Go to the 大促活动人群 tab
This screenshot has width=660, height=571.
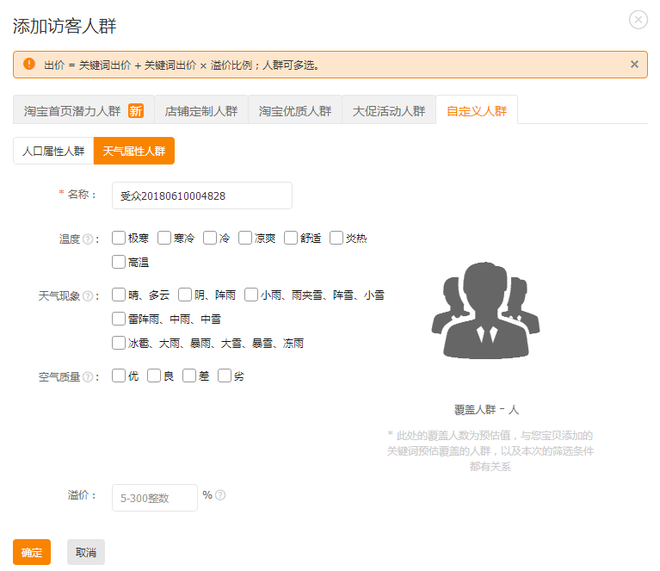click(389, 110)
